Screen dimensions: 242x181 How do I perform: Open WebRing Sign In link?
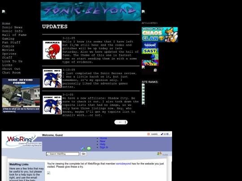[x=104, y=147]
